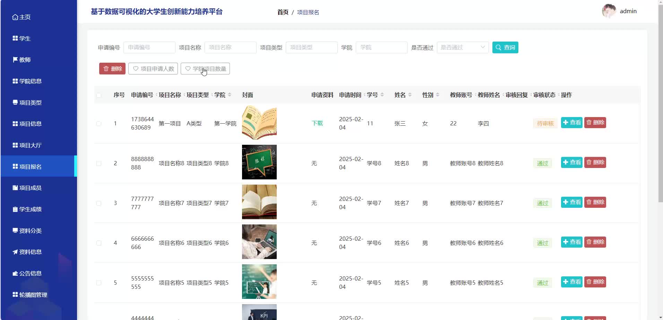Open 学院项目数量 statistics button
Screen dimensions: 663x320
point(205,69)
